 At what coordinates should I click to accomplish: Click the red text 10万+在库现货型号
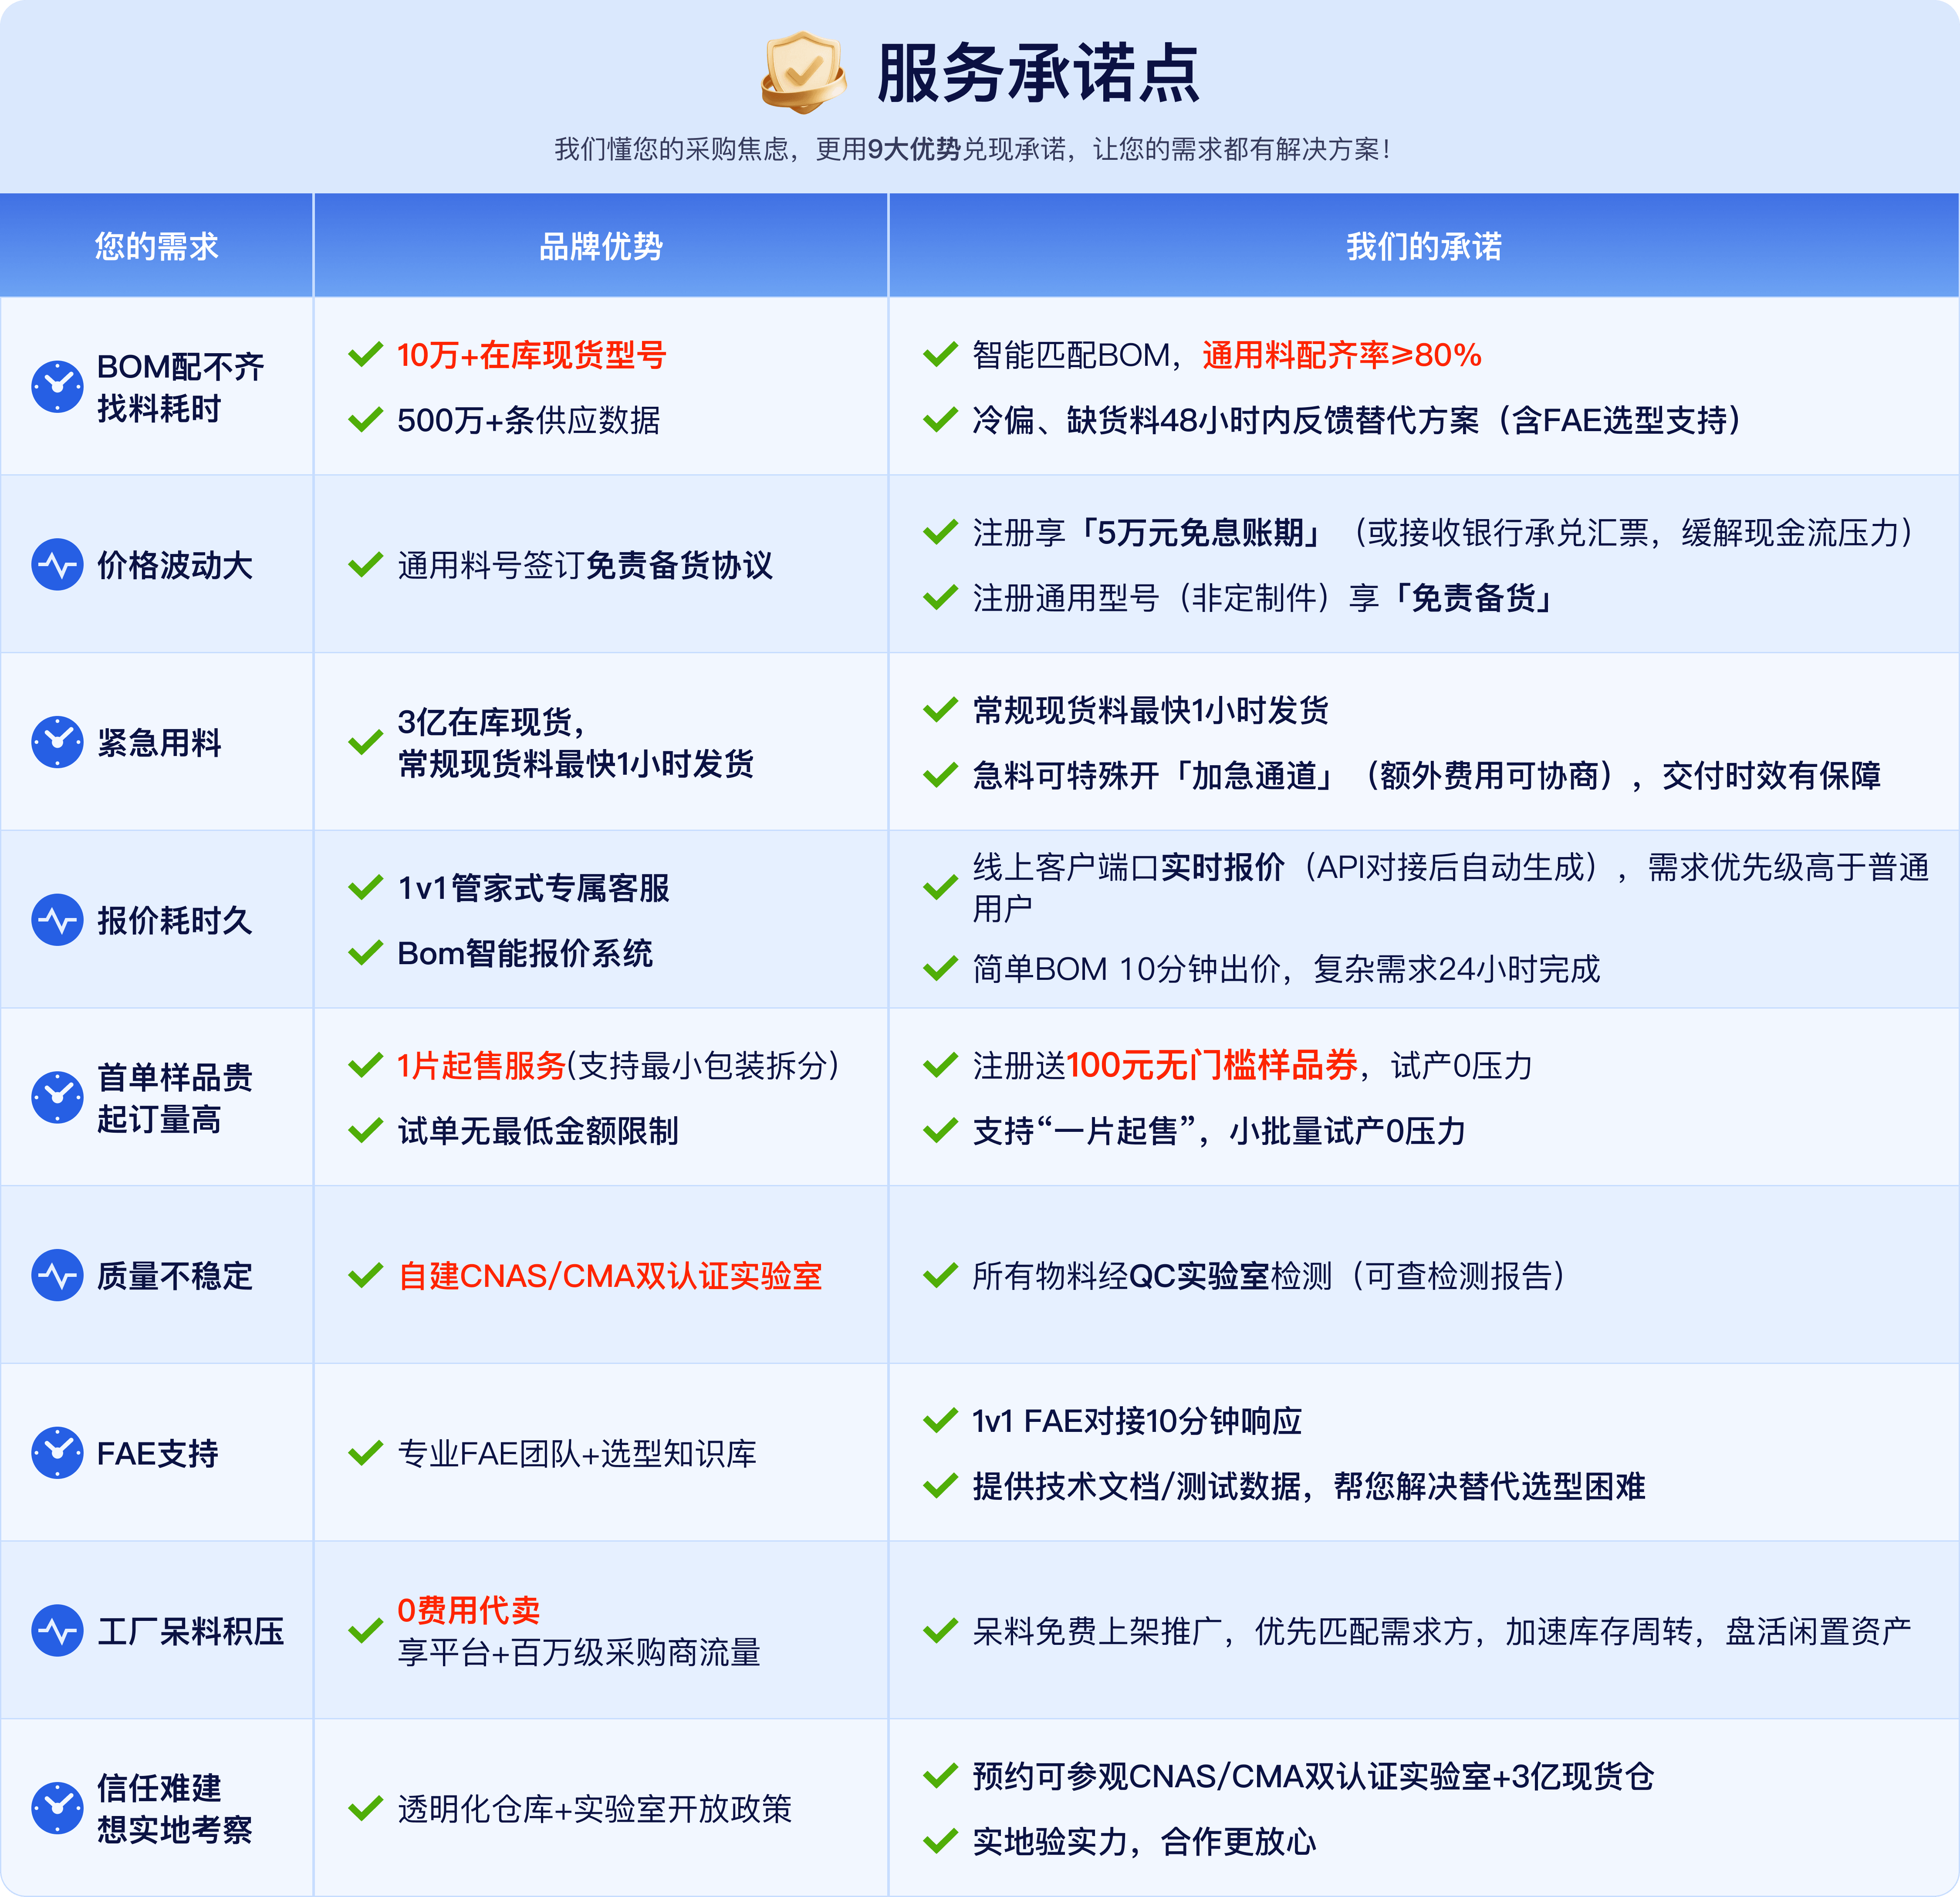532,355
